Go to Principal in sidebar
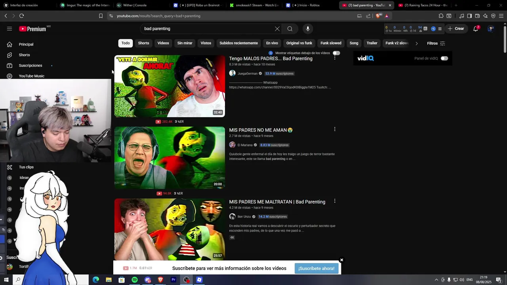The height and width of the screenshot is (285, 507). [x=26, y=44]
